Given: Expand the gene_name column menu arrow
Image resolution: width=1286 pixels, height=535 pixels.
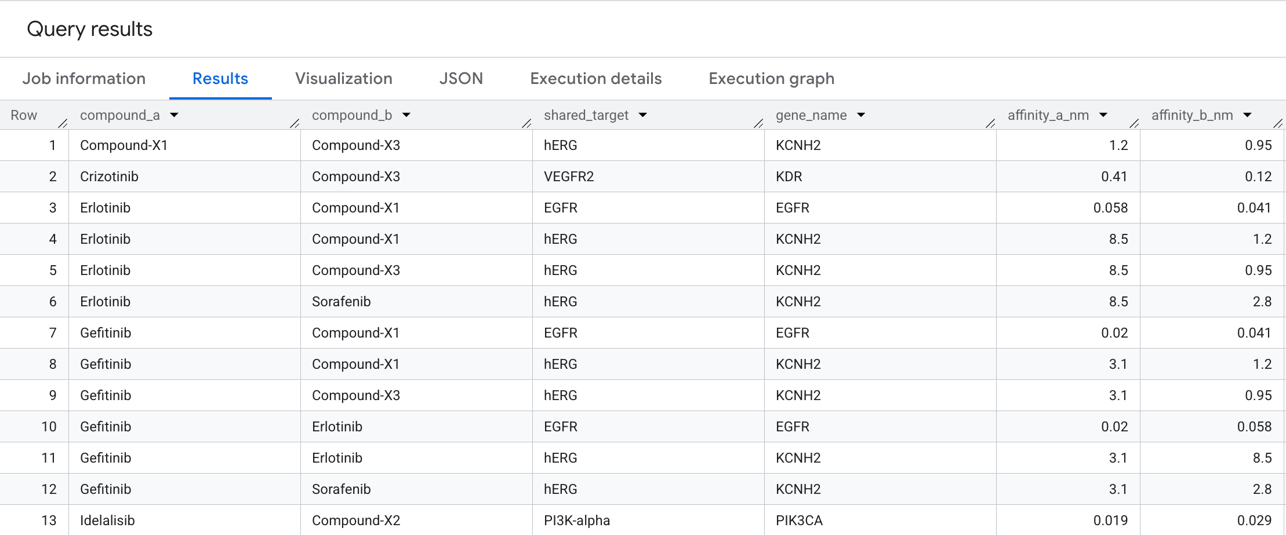Looking at the screenshot, I should (x=862, y=115).
